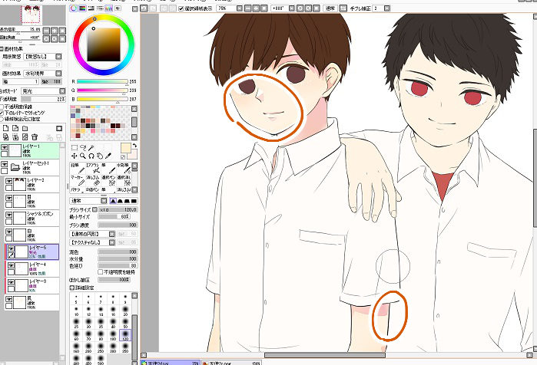Choose the エアブラシ airbrush tool

[x=92, y=168]
